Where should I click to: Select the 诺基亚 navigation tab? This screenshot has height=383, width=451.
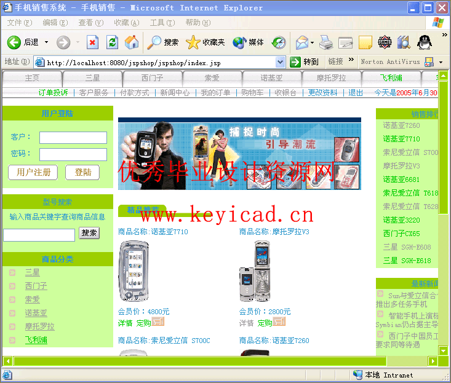[x=271, y=78]
